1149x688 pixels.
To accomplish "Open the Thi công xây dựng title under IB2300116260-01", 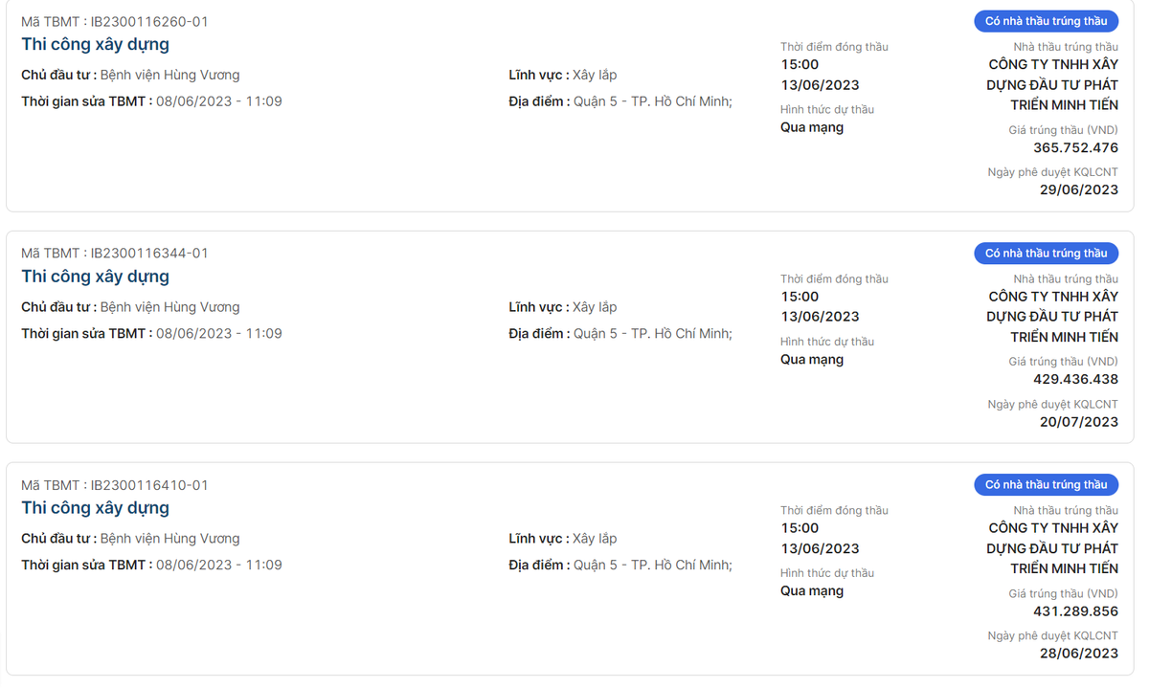I will (x=95, y=45).
